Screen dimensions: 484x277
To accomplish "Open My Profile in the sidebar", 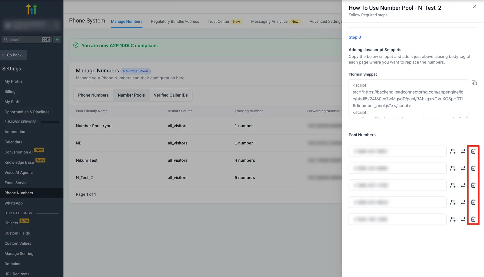I will click(x=14, y=81).
